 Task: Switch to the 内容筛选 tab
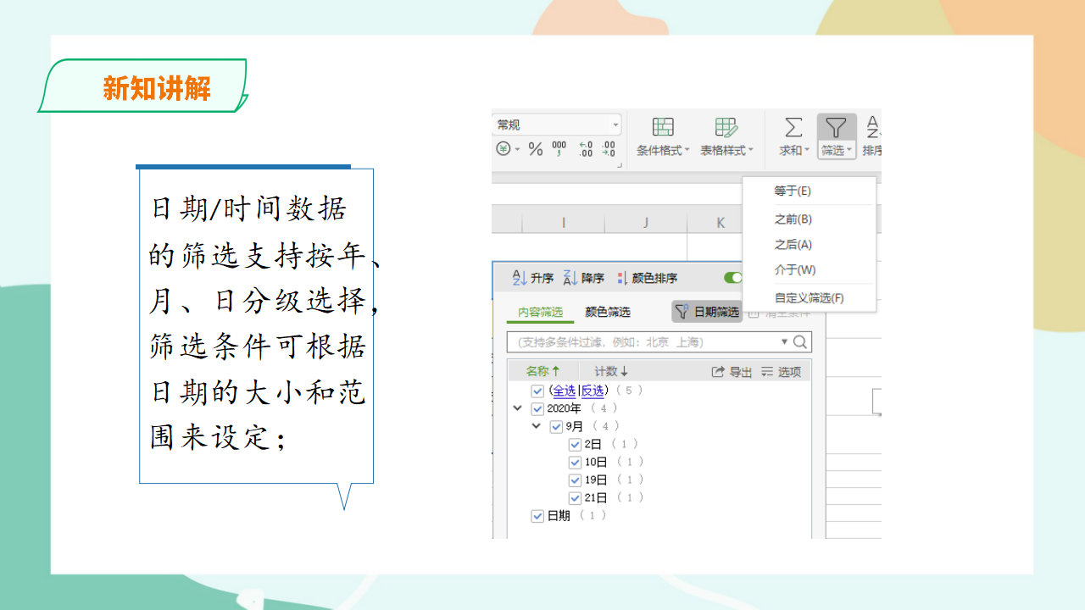coord(541,312)
